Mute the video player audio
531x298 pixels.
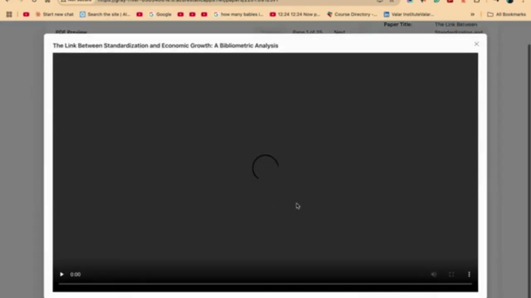click(x=434, y=274)
